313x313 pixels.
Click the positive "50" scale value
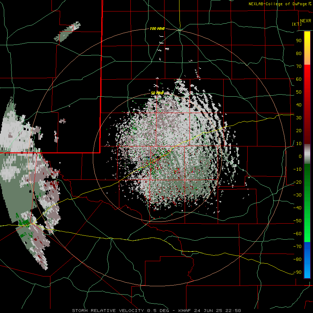[299, 92]
